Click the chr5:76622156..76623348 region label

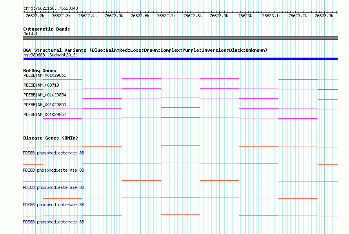coord(51,9)
